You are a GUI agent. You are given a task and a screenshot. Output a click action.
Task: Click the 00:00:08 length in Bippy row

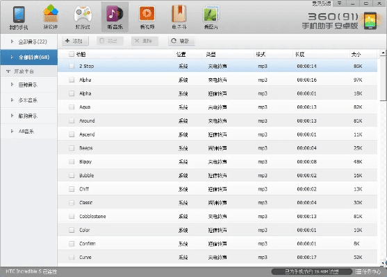click(306, 161)
